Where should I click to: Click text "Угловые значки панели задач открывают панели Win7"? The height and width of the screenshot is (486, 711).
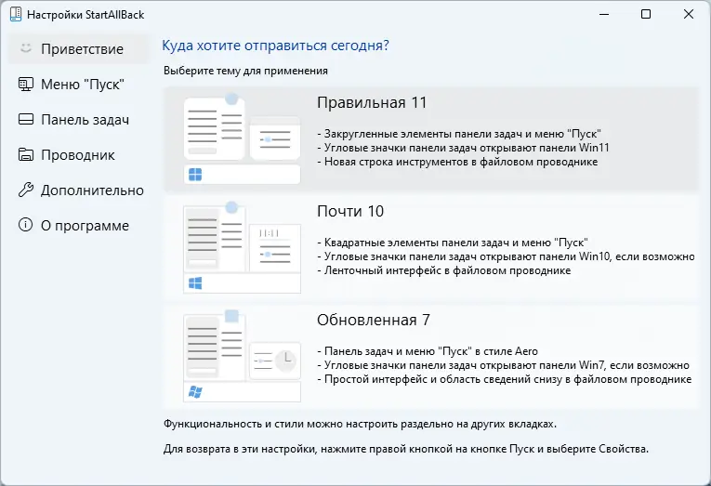pos(467,365)
